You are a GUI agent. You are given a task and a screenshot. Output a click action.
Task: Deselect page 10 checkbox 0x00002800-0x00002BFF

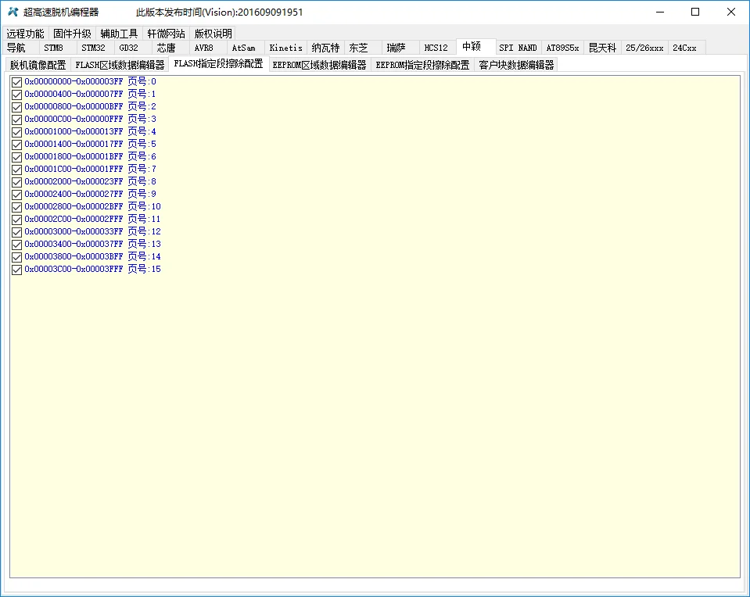(x=16, y=207)
